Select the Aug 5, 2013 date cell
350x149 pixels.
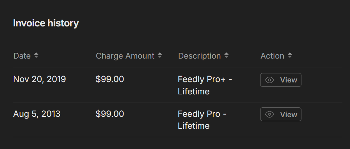tap(37, 114)
